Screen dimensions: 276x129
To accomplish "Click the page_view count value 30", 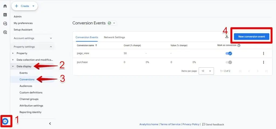I will 125,53.
